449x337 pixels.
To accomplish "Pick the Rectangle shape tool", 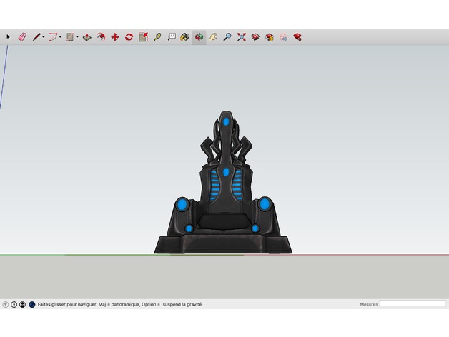I will (x=70, y=37).
